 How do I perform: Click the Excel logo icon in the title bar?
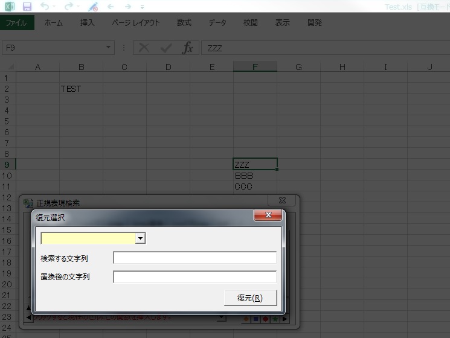(9, 7)
